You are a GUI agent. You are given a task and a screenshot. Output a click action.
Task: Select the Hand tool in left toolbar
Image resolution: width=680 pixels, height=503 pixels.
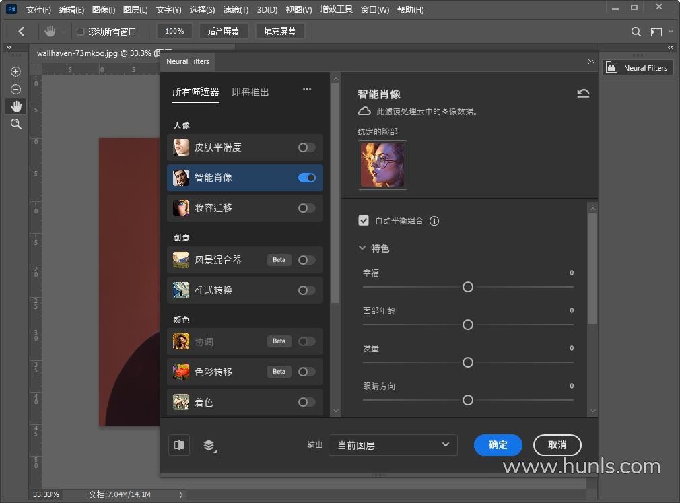click(16, 106)
